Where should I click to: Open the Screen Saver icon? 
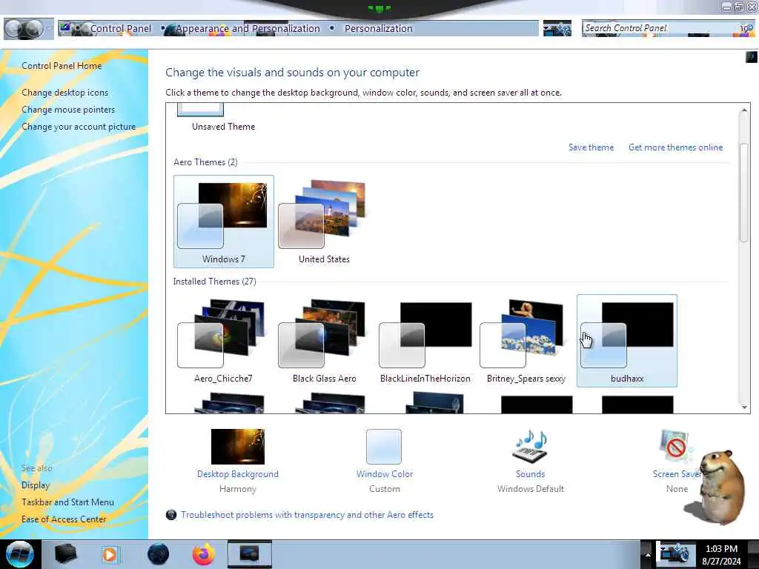[x=676, y=446]
